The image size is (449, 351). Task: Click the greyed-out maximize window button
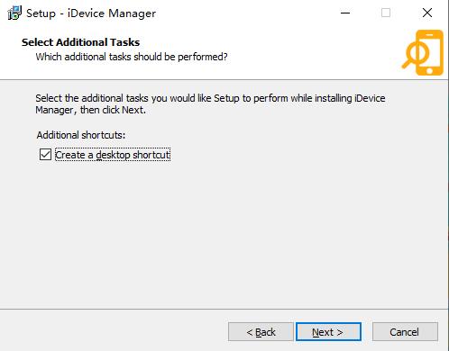click(x=386, y=13)
